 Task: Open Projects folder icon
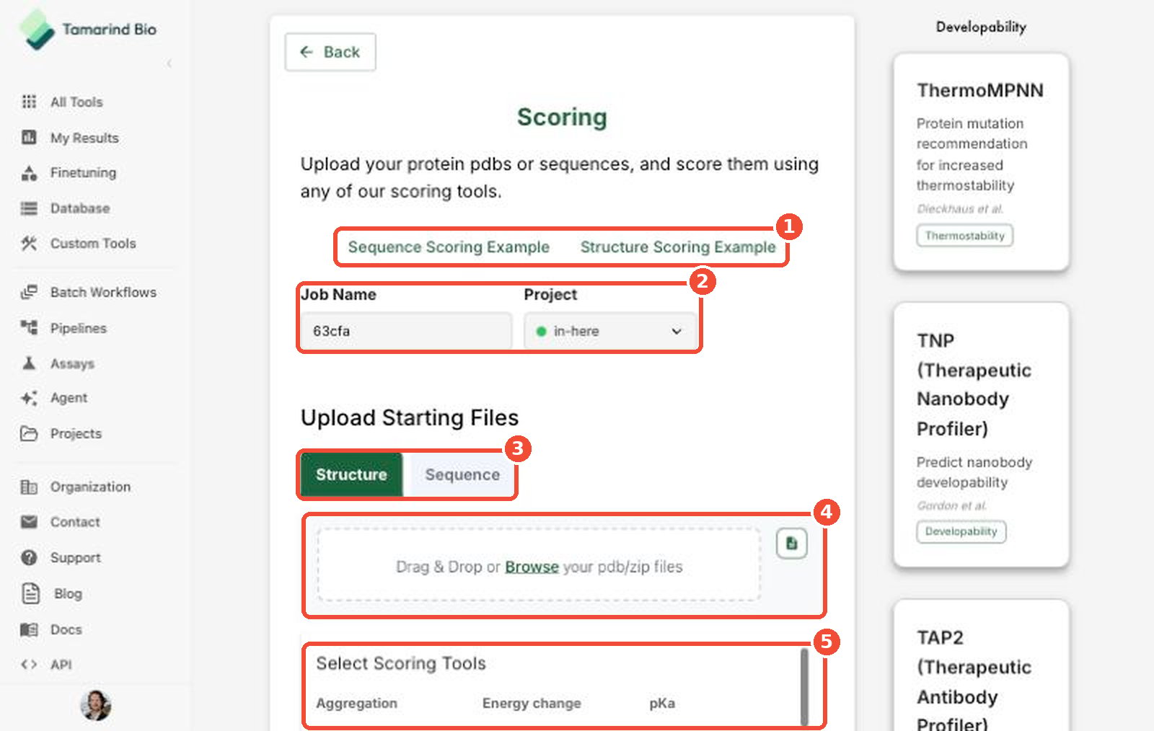[x=29, y=433]
